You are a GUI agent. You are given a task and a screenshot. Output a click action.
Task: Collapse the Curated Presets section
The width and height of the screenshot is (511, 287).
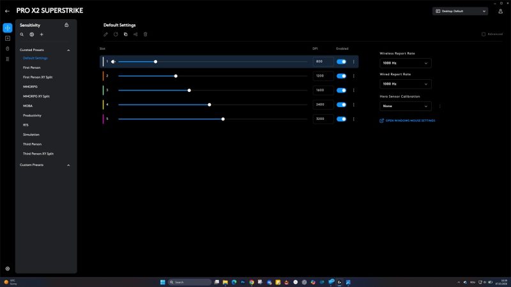[68, 50]
